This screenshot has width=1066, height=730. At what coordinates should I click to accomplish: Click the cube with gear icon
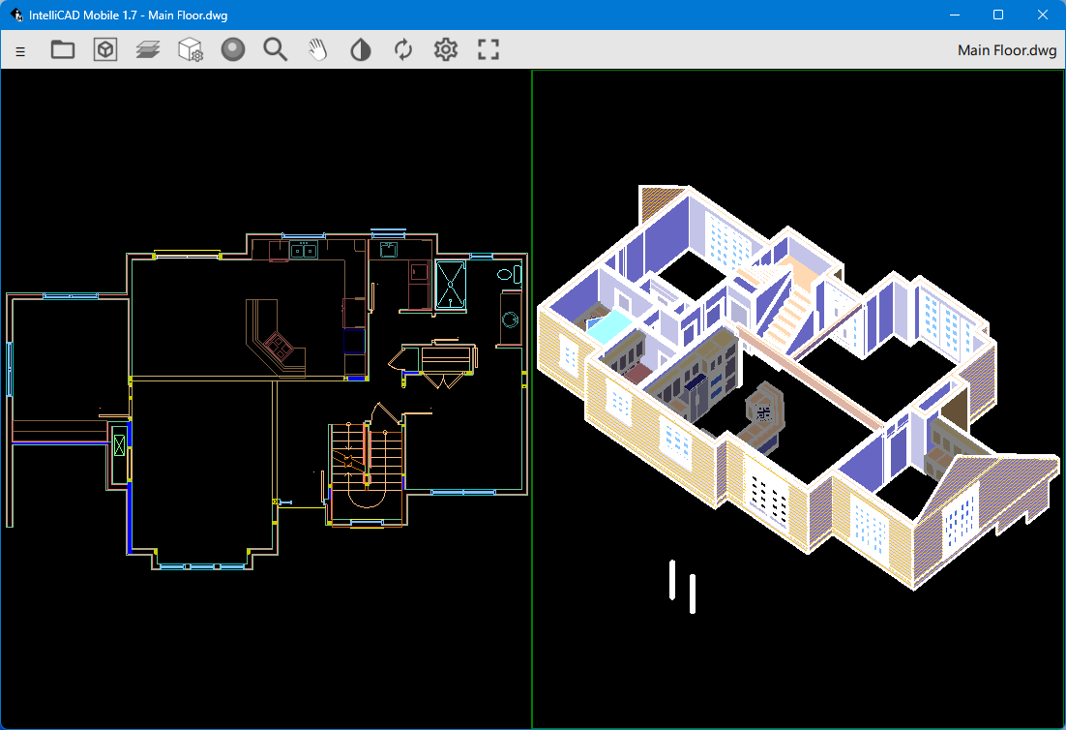(191, 50)
